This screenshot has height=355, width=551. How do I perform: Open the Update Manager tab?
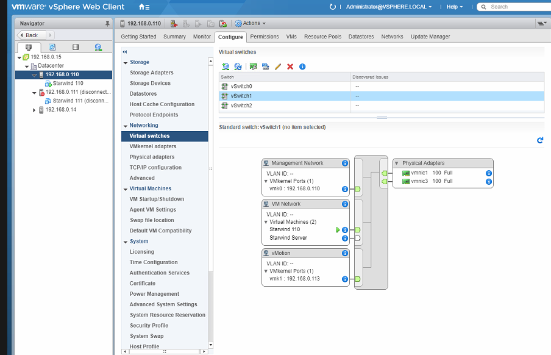click(430, 37)
